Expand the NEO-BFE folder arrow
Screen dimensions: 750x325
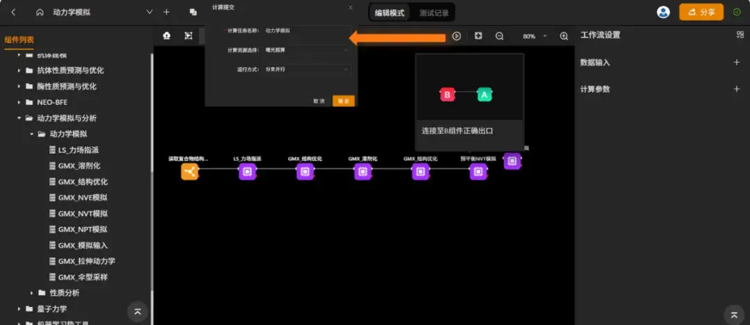point(19,102)
